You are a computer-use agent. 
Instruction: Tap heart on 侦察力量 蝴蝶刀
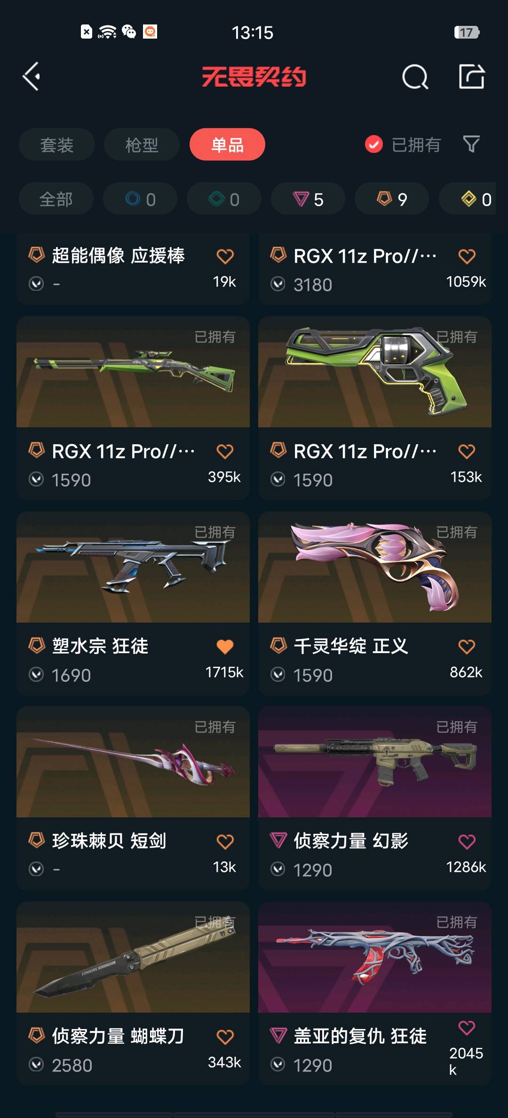(225, 1037)
